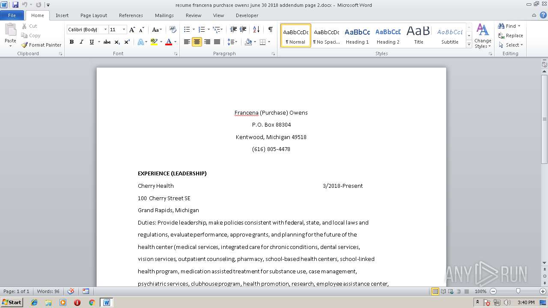The image size is (548, 308).
Task: Click the Undo icon in title bar
Action: coord(25,5)
